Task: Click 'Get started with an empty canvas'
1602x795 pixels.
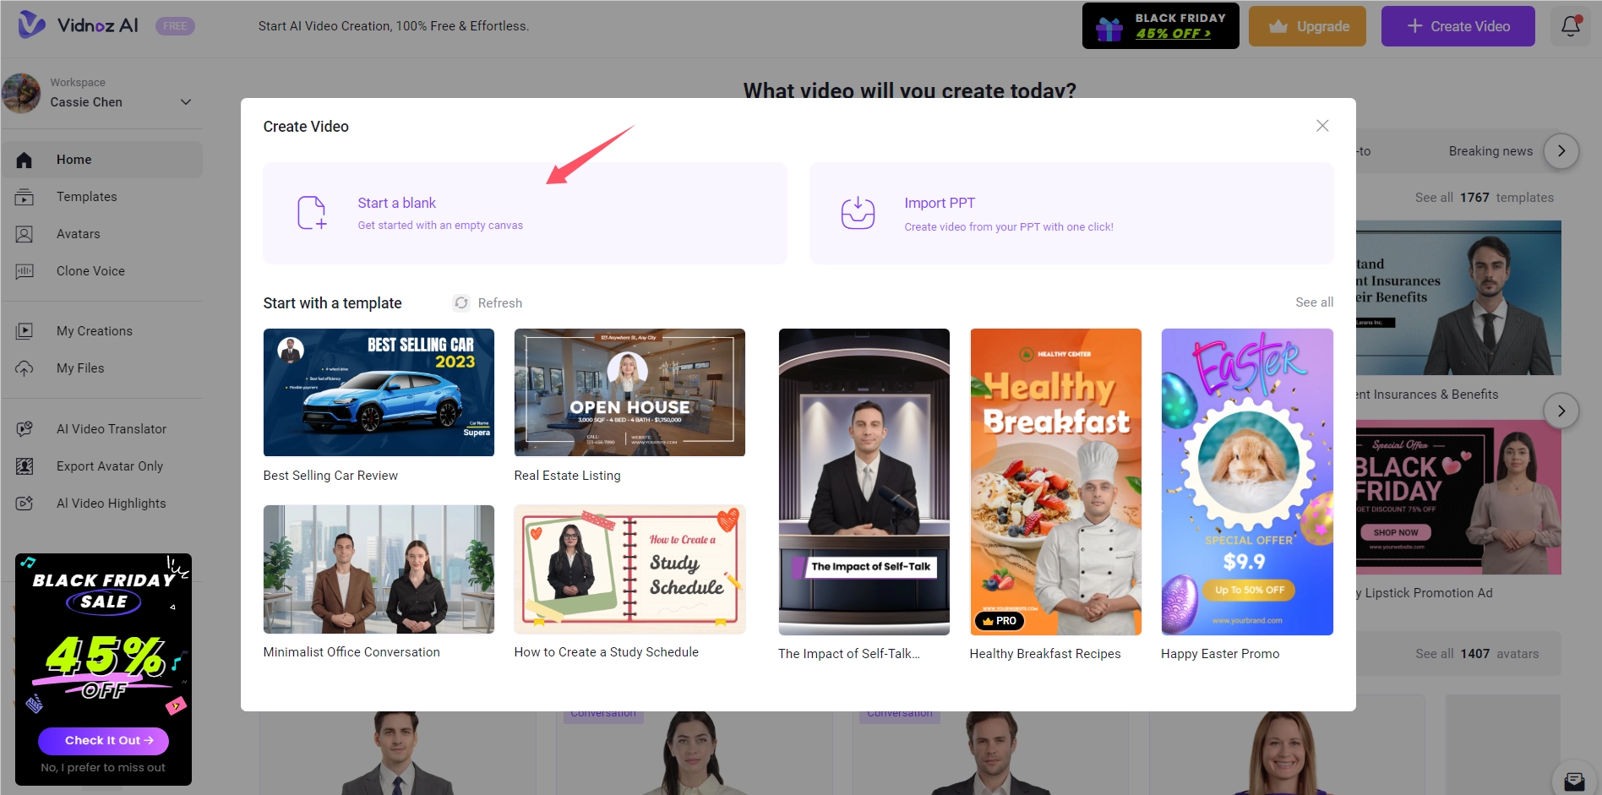Action: click(x=440, y=226)
